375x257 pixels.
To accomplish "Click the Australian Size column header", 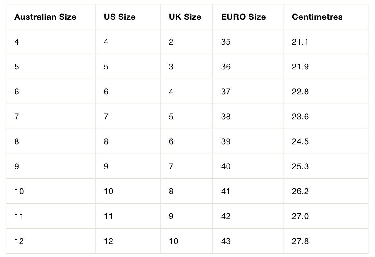I will tap(45, 17).
